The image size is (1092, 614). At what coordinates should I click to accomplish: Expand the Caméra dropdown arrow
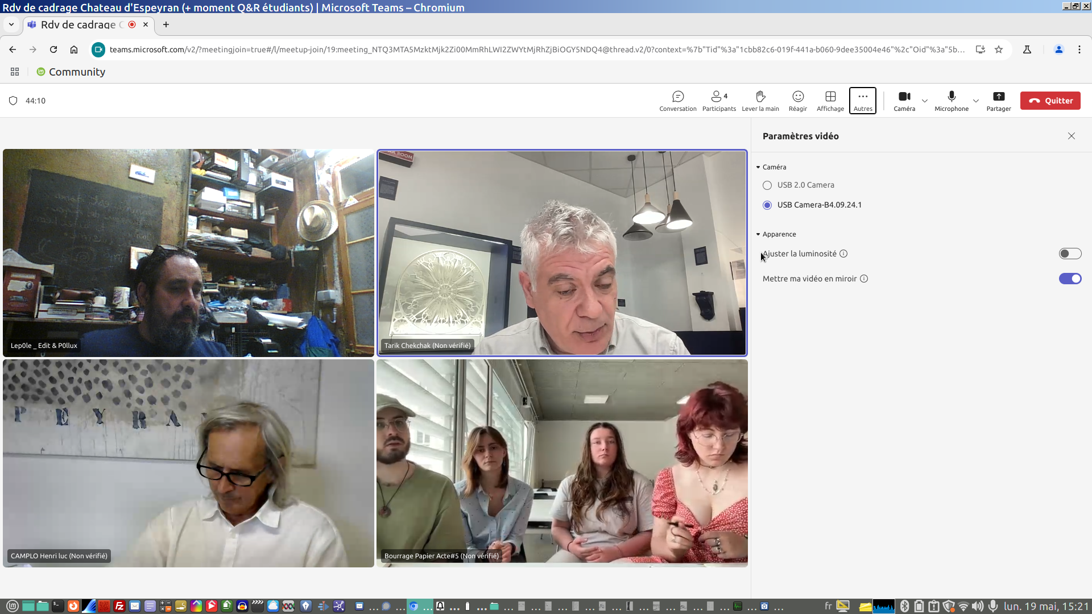[x=925, y=101]
